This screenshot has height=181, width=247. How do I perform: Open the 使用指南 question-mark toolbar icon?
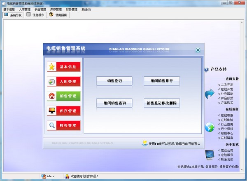51,14
